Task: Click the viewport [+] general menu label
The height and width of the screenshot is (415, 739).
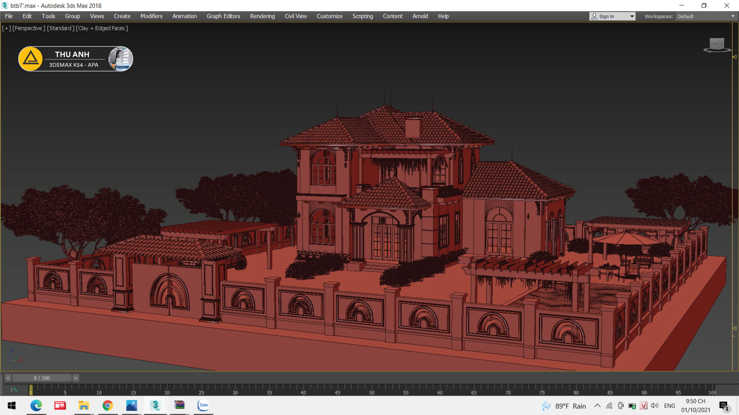Action: pos(7,28)
